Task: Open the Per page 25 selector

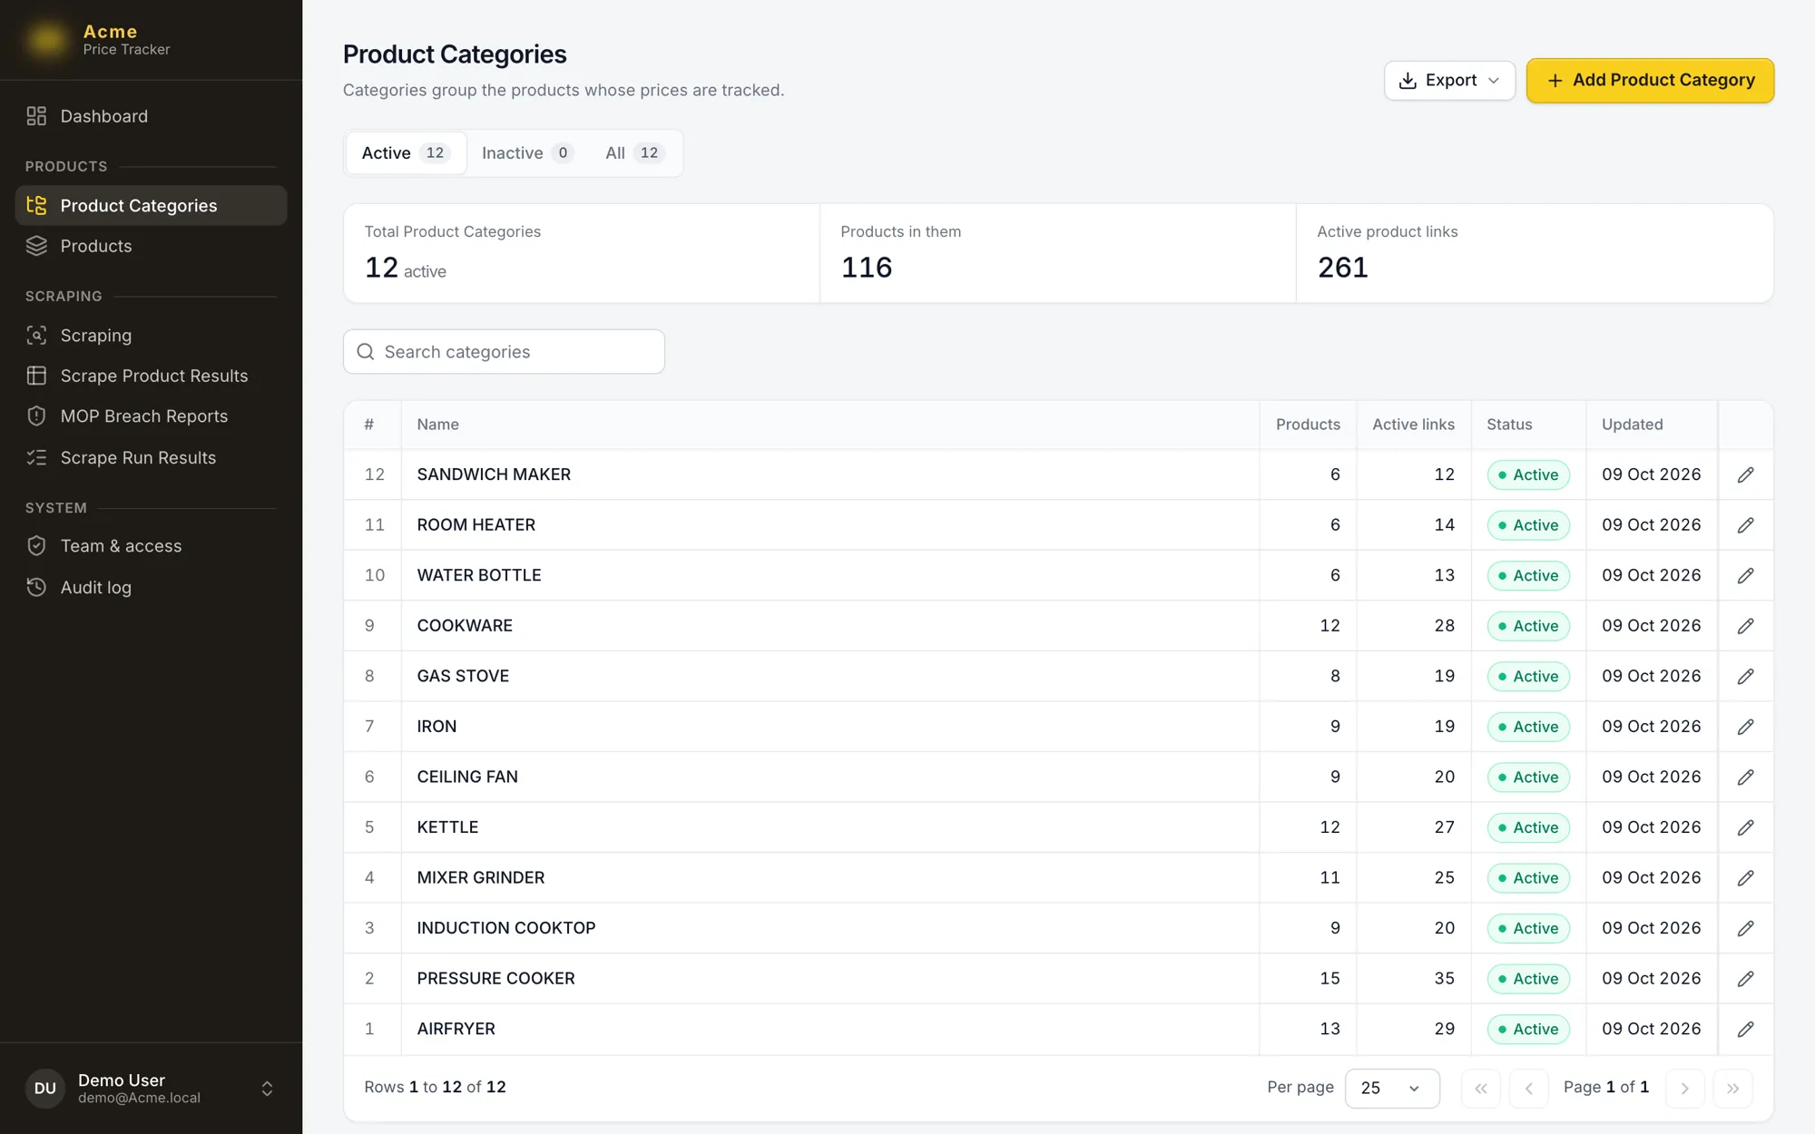Action: 1392,1088
